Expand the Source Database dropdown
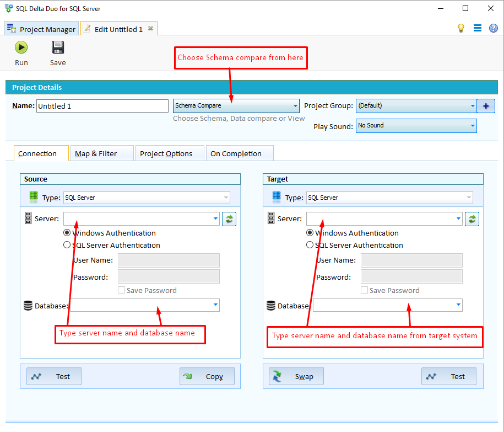 pos(214,305)
